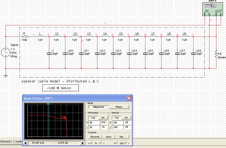Select inductor U3 symbol
The image size is (226, 148).
pos(89,36)
